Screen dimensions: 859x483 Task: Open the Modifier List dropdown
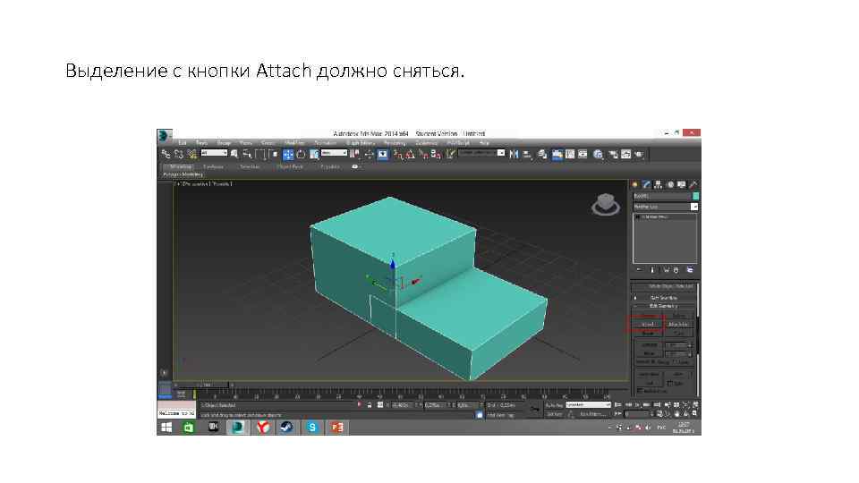(666, 207)
